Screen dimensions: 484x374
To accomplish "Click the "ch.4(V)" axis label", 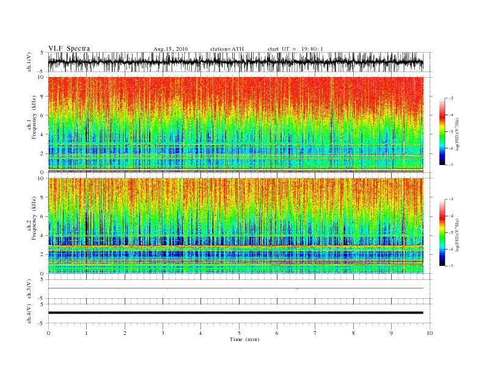I will 29,313.
